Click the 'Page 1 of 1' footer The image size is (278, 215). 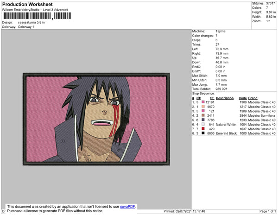click(267, 211)
